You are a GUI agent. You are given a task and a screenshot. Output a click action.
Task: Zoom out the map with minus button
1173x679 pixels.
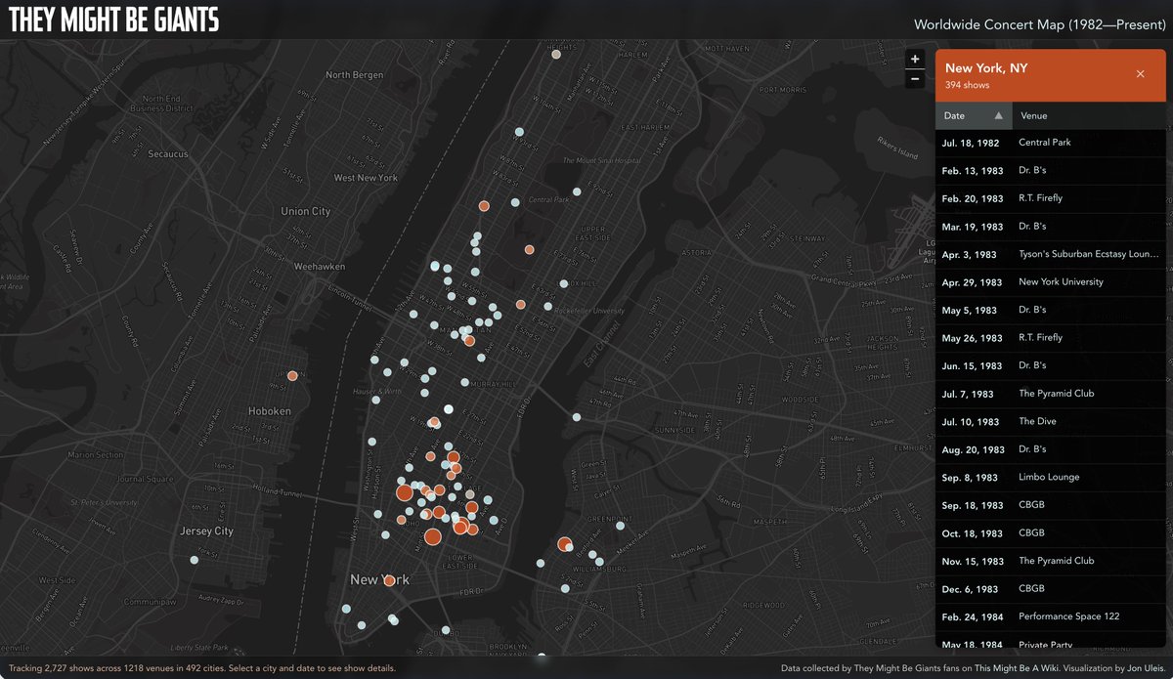pyautogui.click(x=915, y=78)
